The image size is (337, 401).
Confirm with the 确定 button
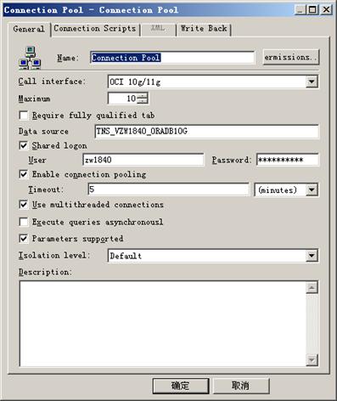coord(181,386)
